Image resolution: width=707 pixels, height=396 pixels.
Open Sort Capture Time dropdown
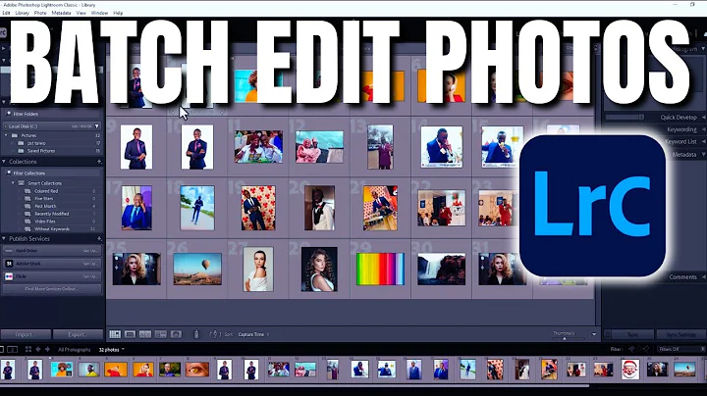tap(253, 334)
